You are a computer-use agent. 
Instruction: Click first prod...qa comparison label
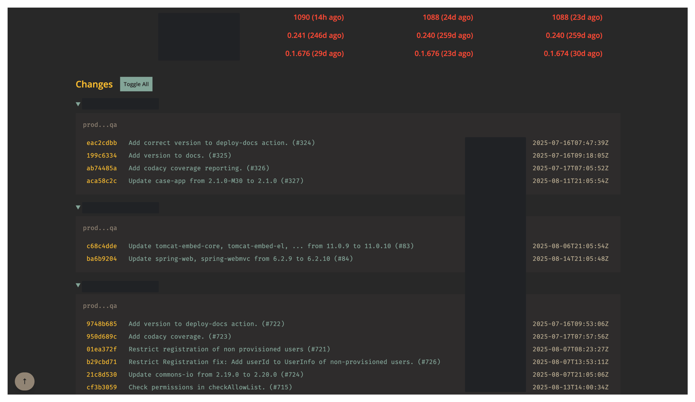(x=100, y=125)
